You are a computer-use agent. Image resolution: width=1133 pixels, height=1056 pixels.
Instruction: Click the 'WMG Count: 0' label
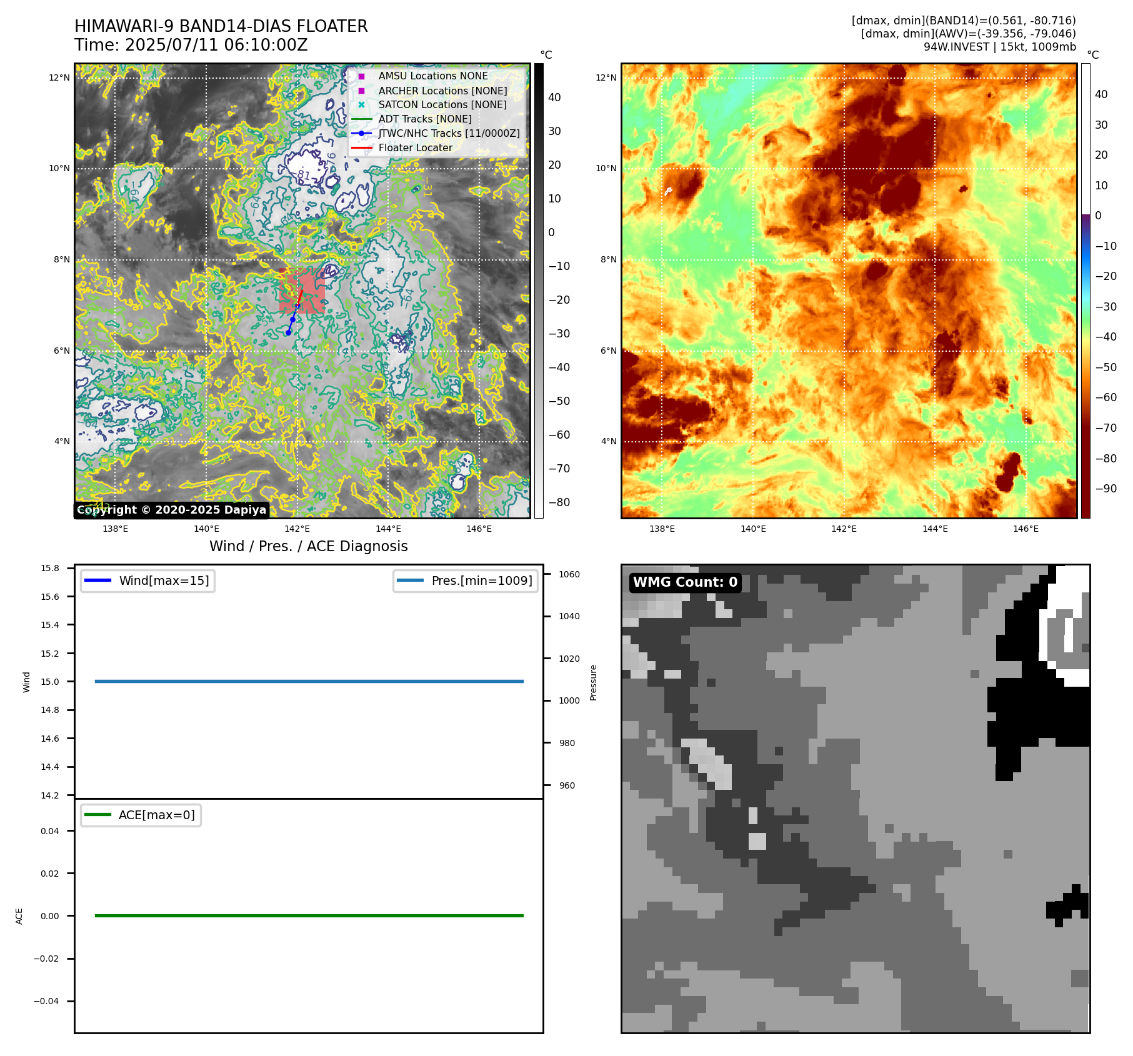pyautogui.click(x=686, y=582)
